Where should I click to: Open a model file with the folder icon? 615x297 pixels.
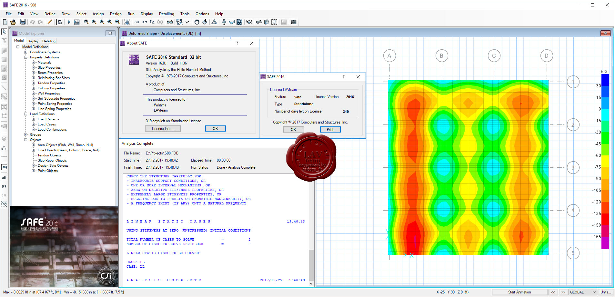click(13, 22)
